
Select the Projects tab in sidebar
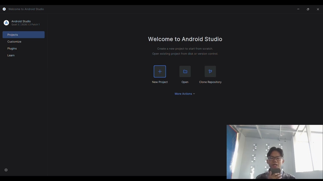tap(23, 35)
